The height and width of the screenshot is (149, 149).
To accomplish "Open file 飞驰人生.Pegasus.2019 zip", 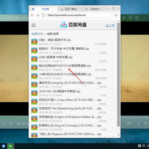I will (70, 134).
